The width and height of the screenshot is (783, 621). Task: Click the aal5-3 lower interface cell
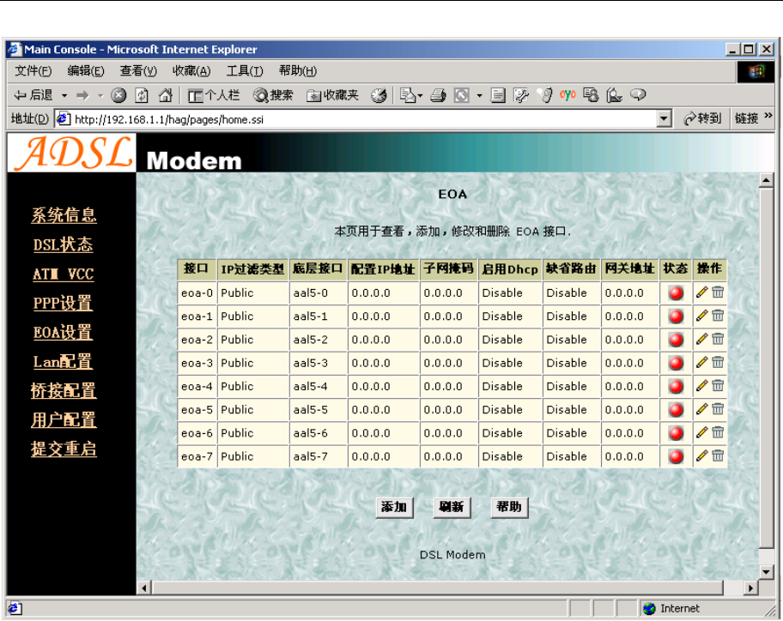318,363
